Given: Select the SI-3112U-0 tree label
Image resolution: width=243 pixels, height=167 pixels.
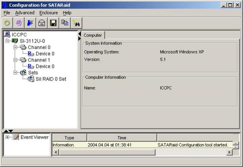Looking at the screenshot, I should coord(32,41).
